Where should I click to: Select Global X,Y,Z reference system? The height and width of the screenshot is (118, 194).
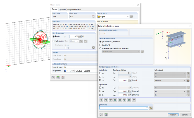pyautogui.click(x=100, y=45)
